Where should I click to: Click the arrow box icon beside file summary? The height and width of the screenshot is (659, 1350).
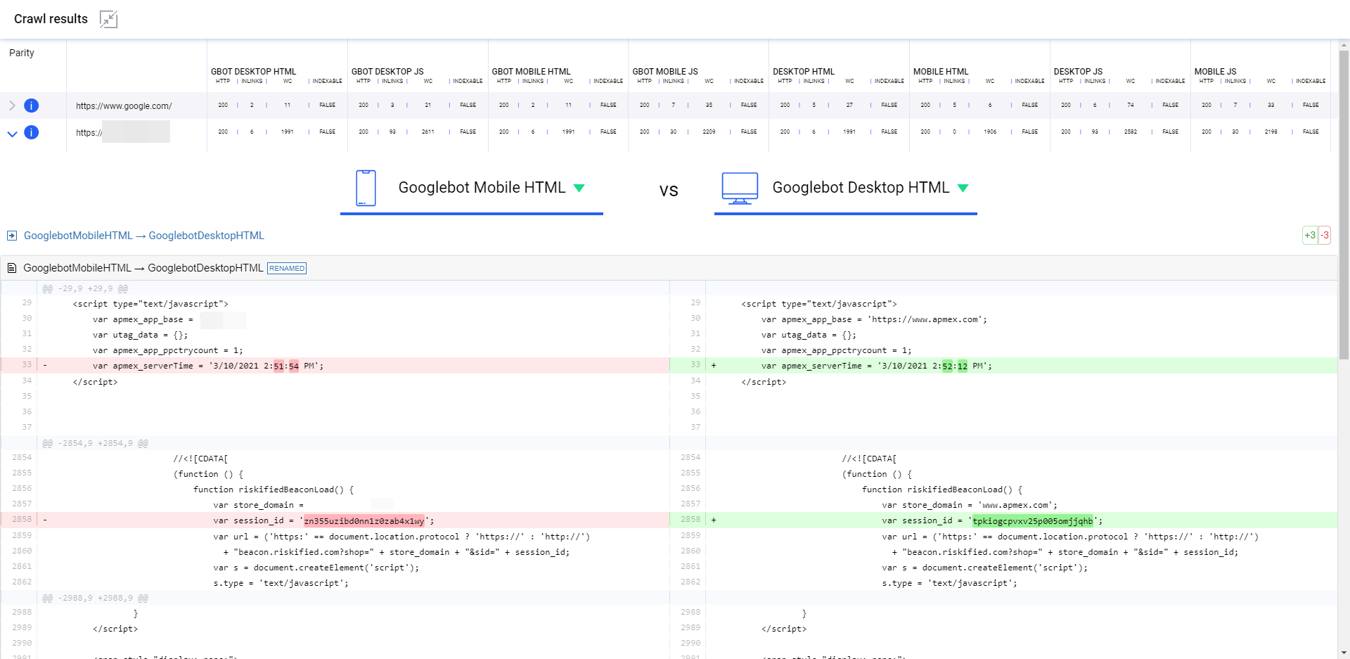click(x=11, y=236)
